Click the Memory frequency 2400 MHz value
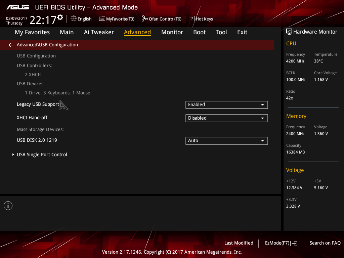The width and height of the screenshot is (344, 258). pyautogui.click(x=295, y=134)
